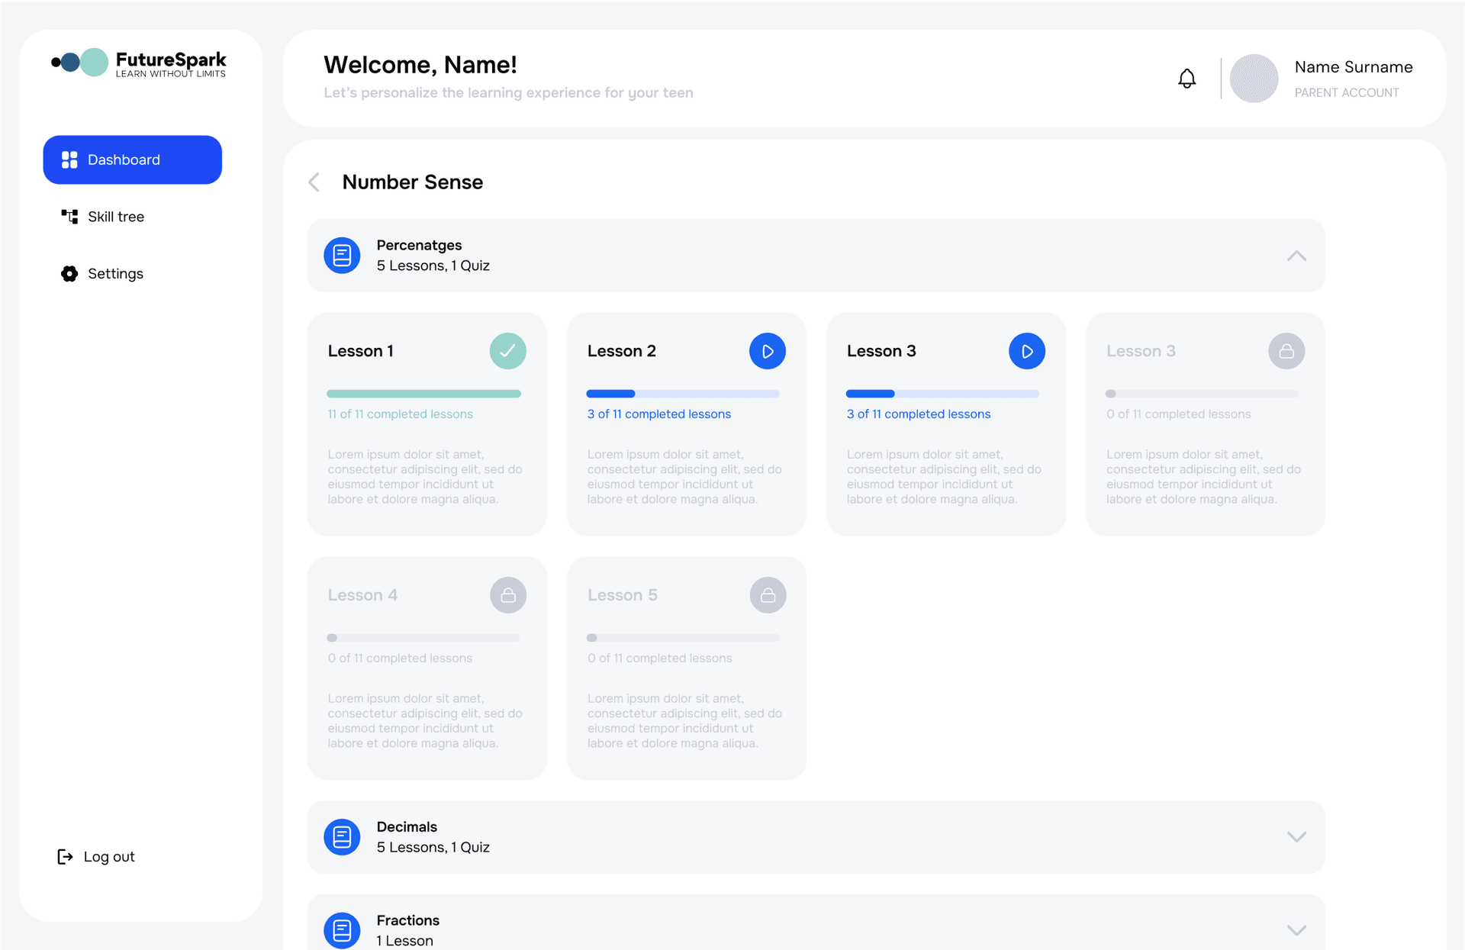Open Settings using the gear icon
This screenshot has height=950, width=1465.
(x=69, y=273)
